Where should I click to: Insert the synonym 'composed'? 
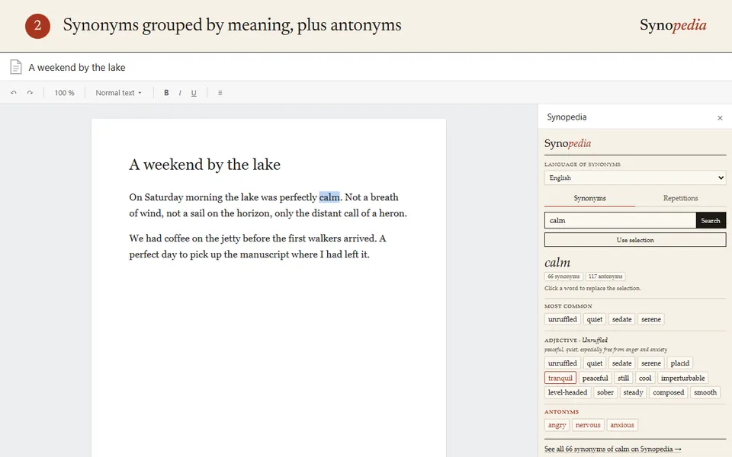(668, 393)
